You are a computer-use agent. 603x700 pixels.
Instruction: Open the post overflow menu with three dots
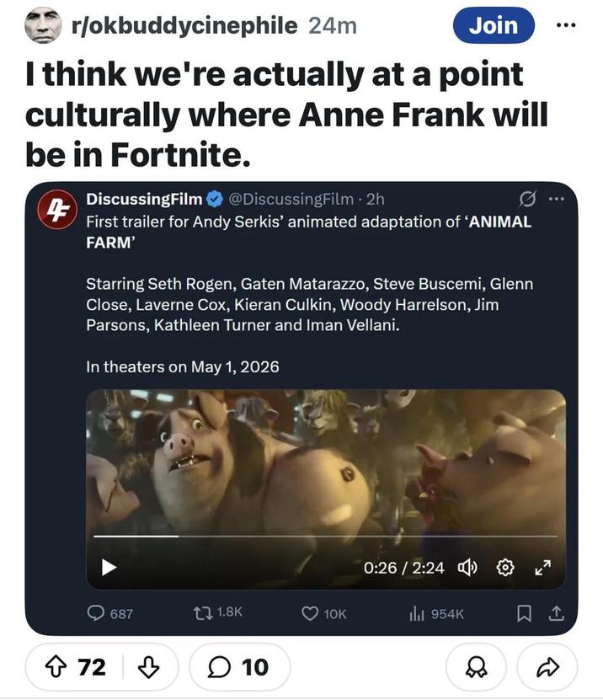(566, 25)
